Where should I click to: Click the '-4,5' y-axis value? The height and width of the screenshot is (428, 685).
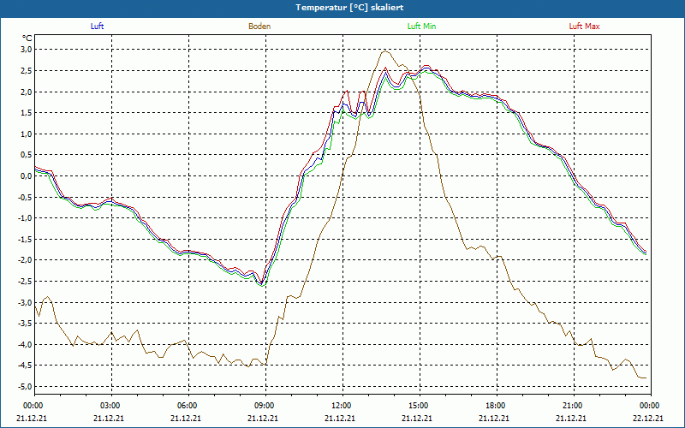coord(25,366)
